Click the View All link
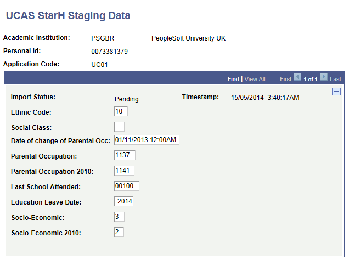The width and height of the screenshot is (349, 266). point(255,80)
